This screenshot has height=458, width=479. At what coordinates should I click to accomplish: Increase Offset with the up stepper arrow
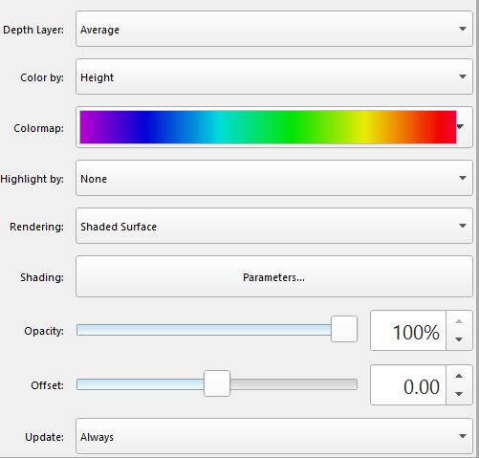point(459,376)
